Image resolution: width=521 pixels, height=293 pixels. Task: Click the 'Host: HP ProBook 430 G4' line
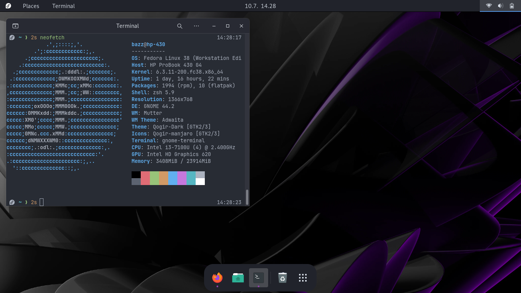pyautogui.click(x=167, y=65)
